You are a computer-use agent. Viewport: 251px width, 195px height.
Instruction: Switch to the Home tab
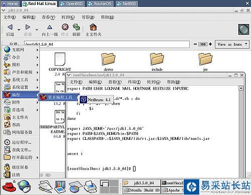pyautogui.click(x=10, y=4)
